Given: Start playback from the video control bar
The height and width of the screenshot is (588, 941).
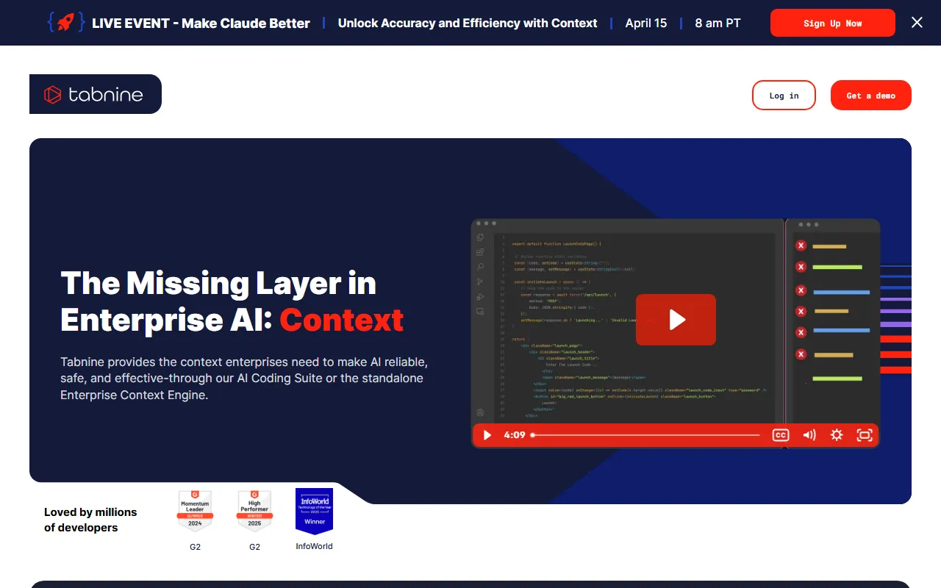Looking at the screenshot, I should click(487, 435).
